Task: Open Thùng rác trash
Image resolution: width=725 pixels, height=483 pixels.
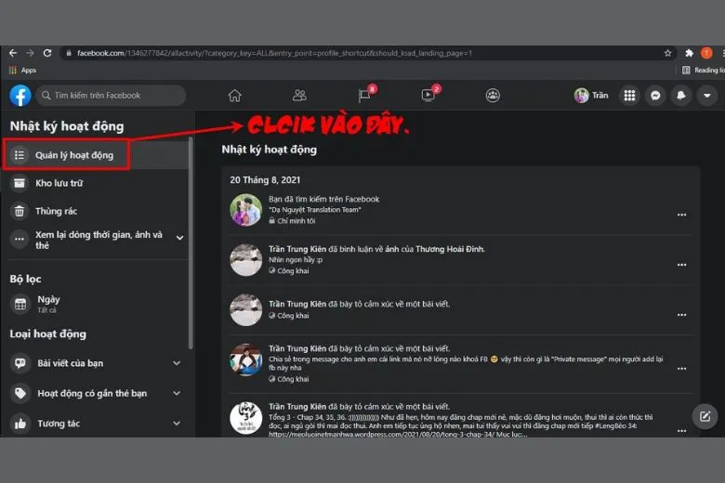Action: (96, 211)
